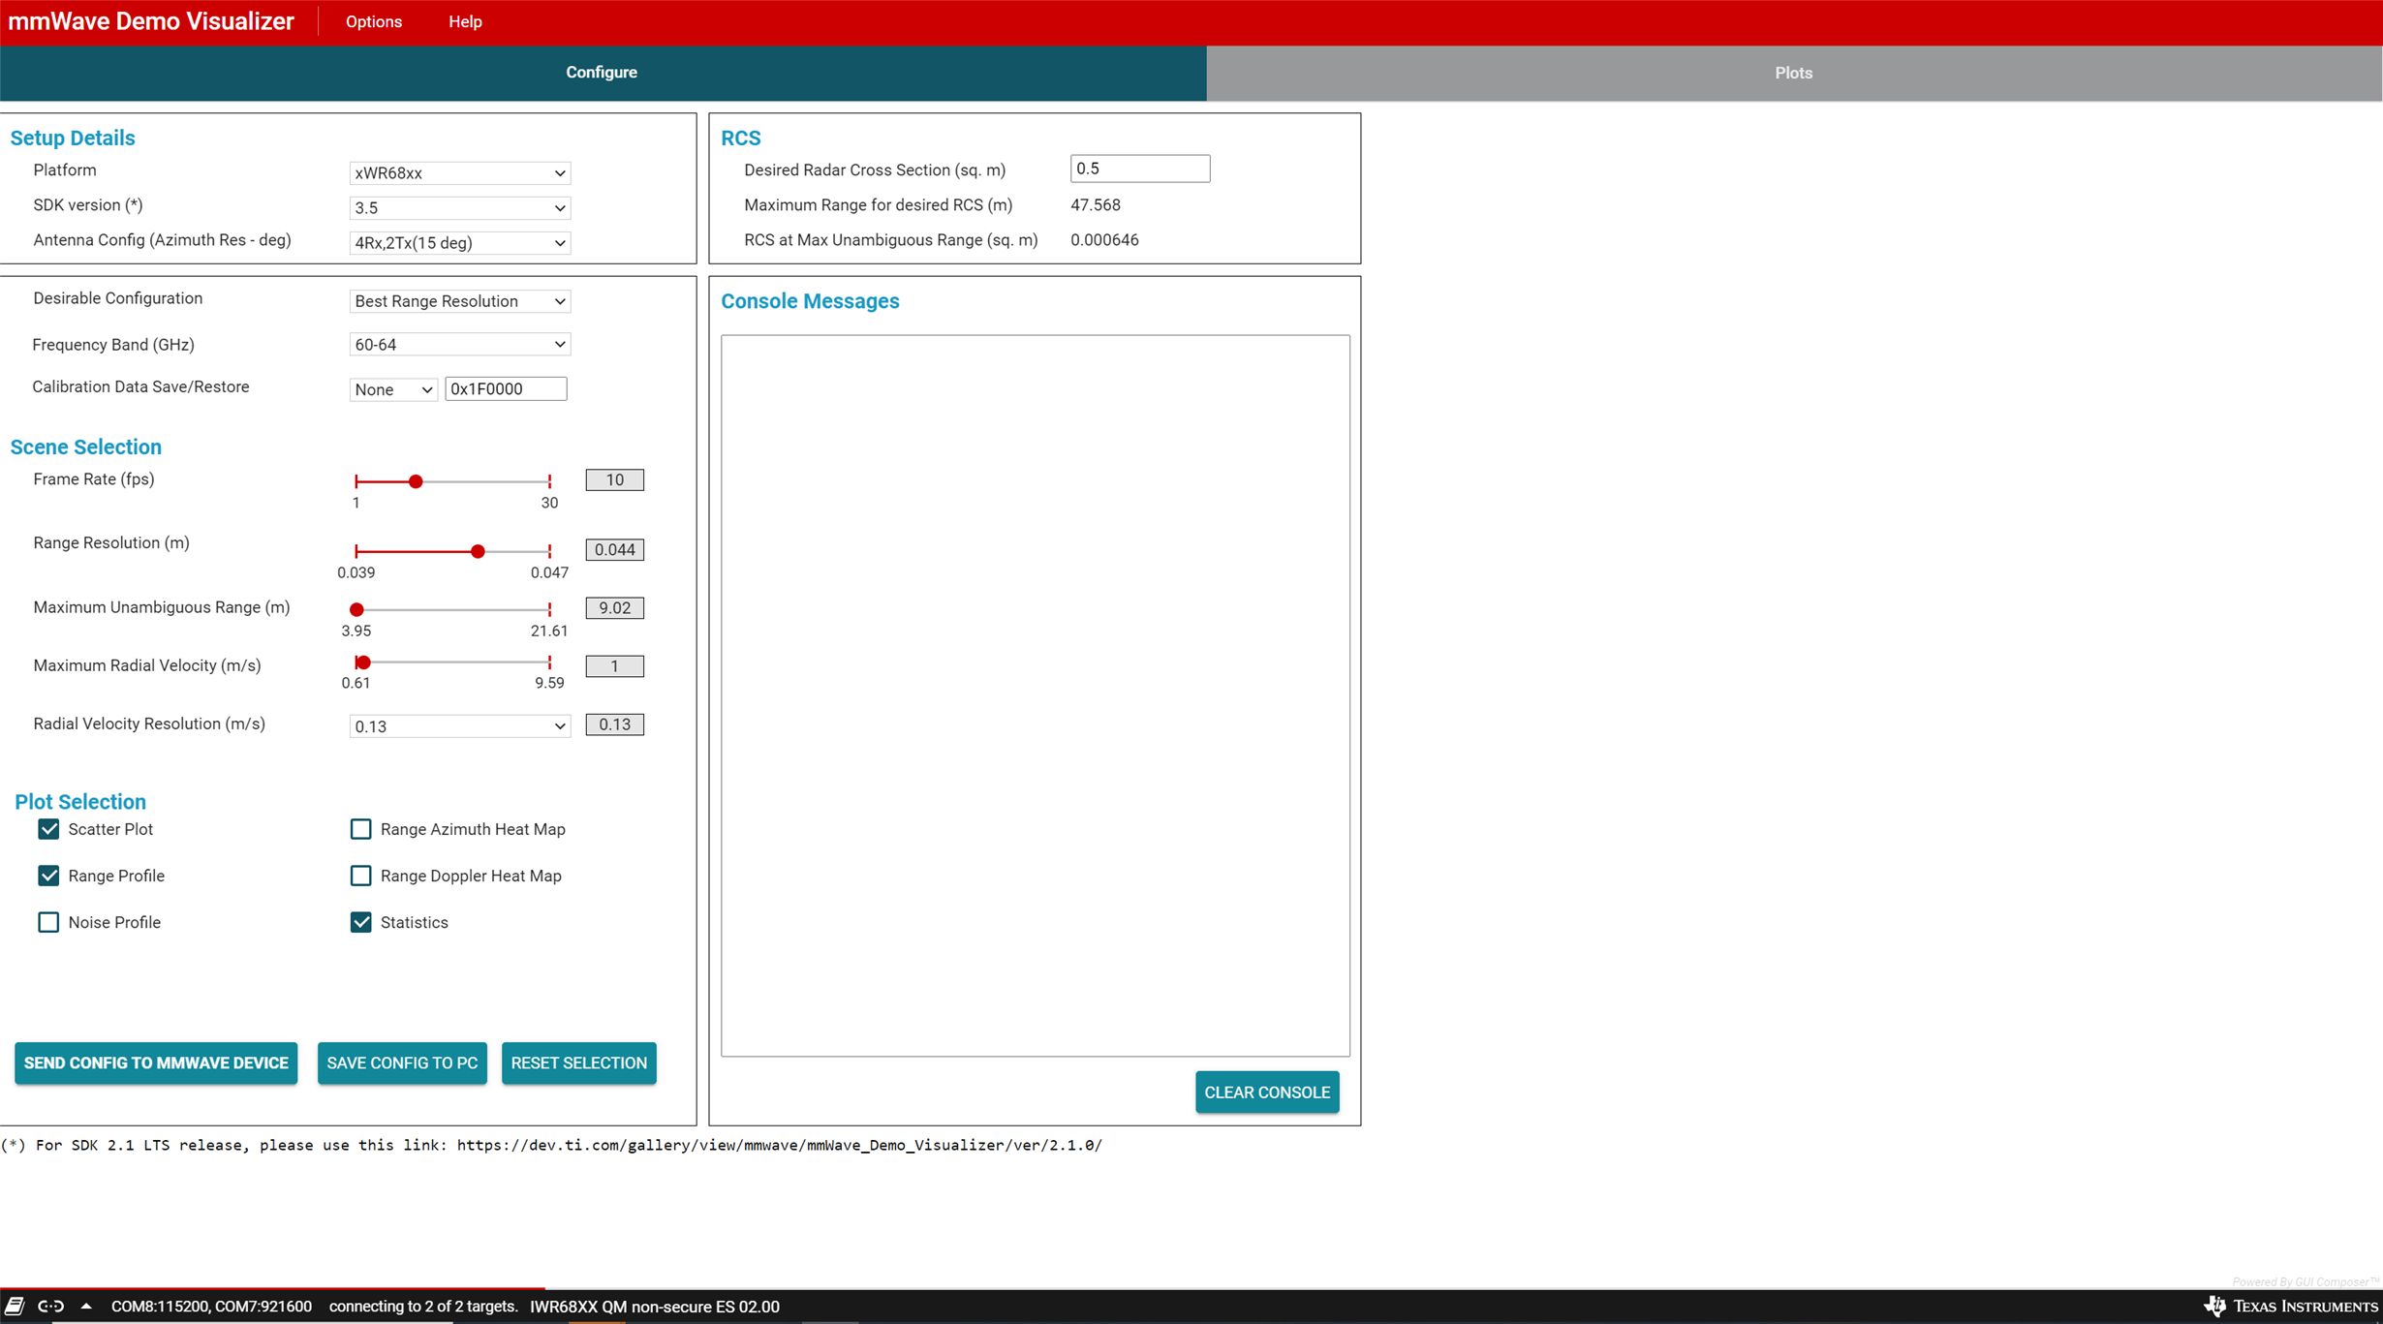
Task: Enable the Noise Profile checkbox
Action: tap(48, 922)
